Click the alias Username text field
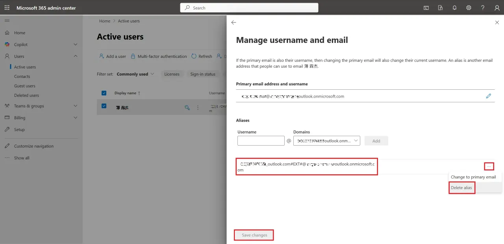Screen dimensions: 504x244 (x=261, y=141)
